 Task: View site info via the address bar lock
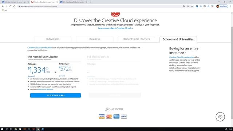(19, 7)
